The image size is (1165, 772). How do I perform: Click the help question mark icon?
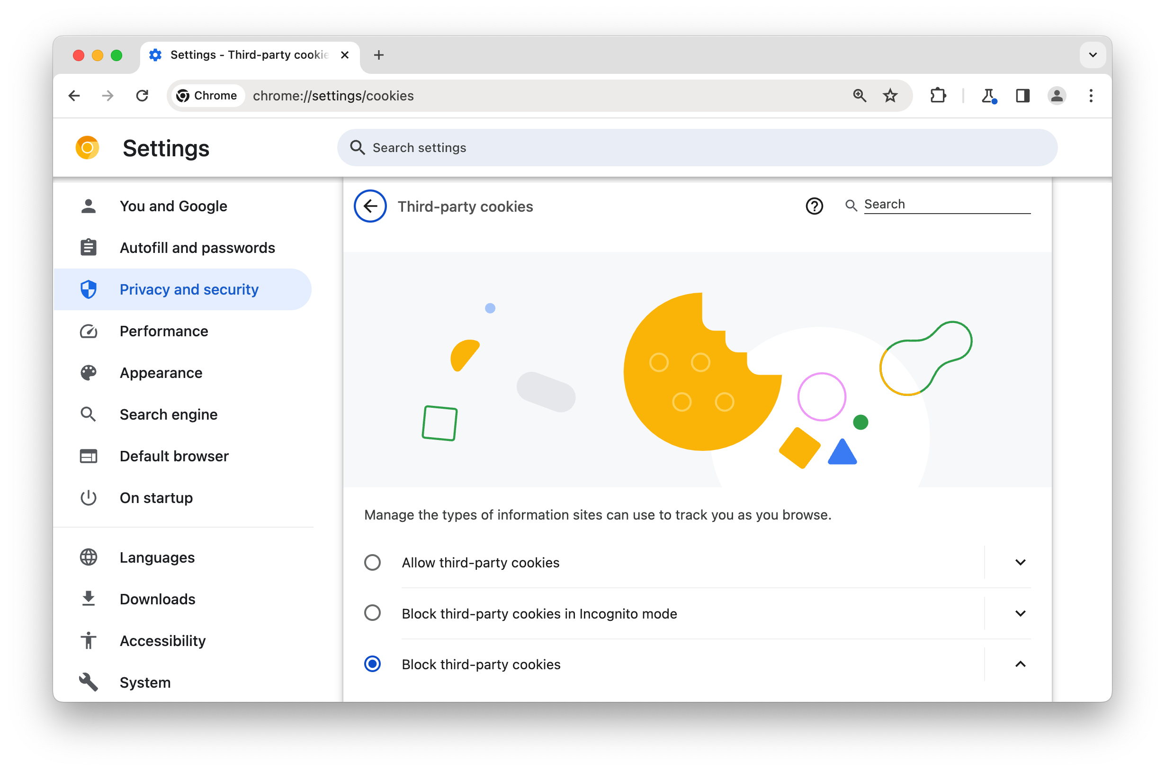point(815,205)
